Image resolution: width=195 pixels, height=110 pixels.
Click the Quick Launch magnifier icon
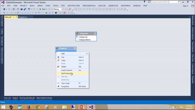[x=179, y=2]
